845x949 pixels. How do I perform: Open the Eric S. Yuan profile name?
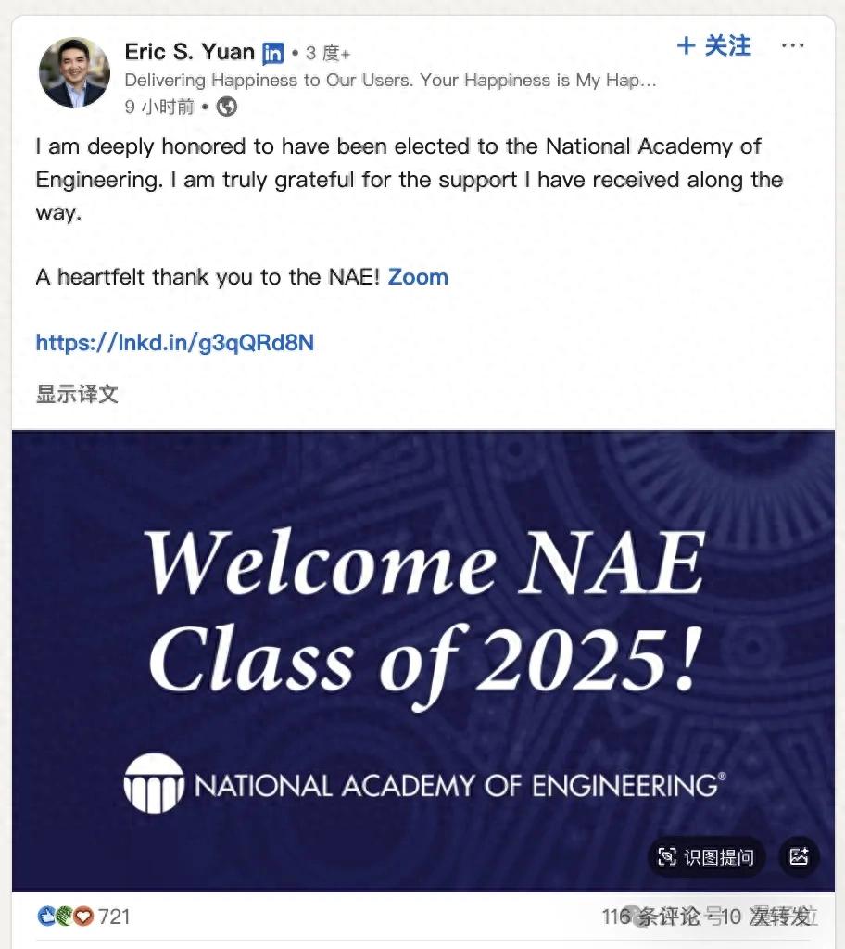[190, 52]
